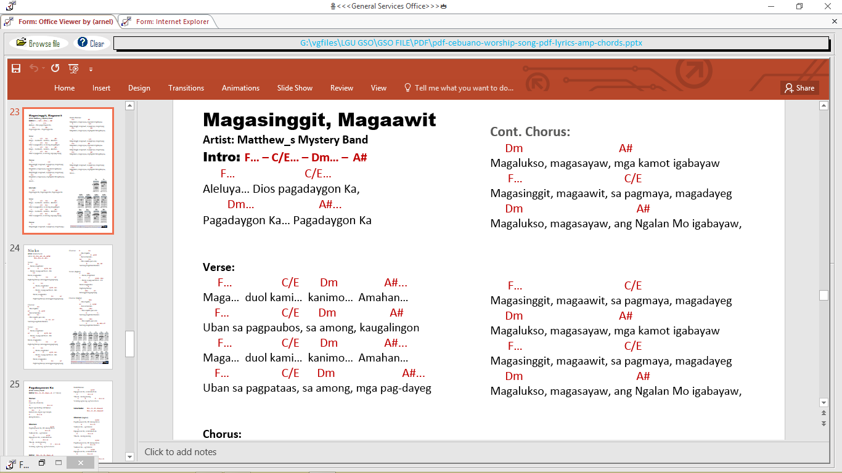The image size is (842, 473).
Task: Click the thumbnail pane scrollbar thumb
Action: [129, 344]
